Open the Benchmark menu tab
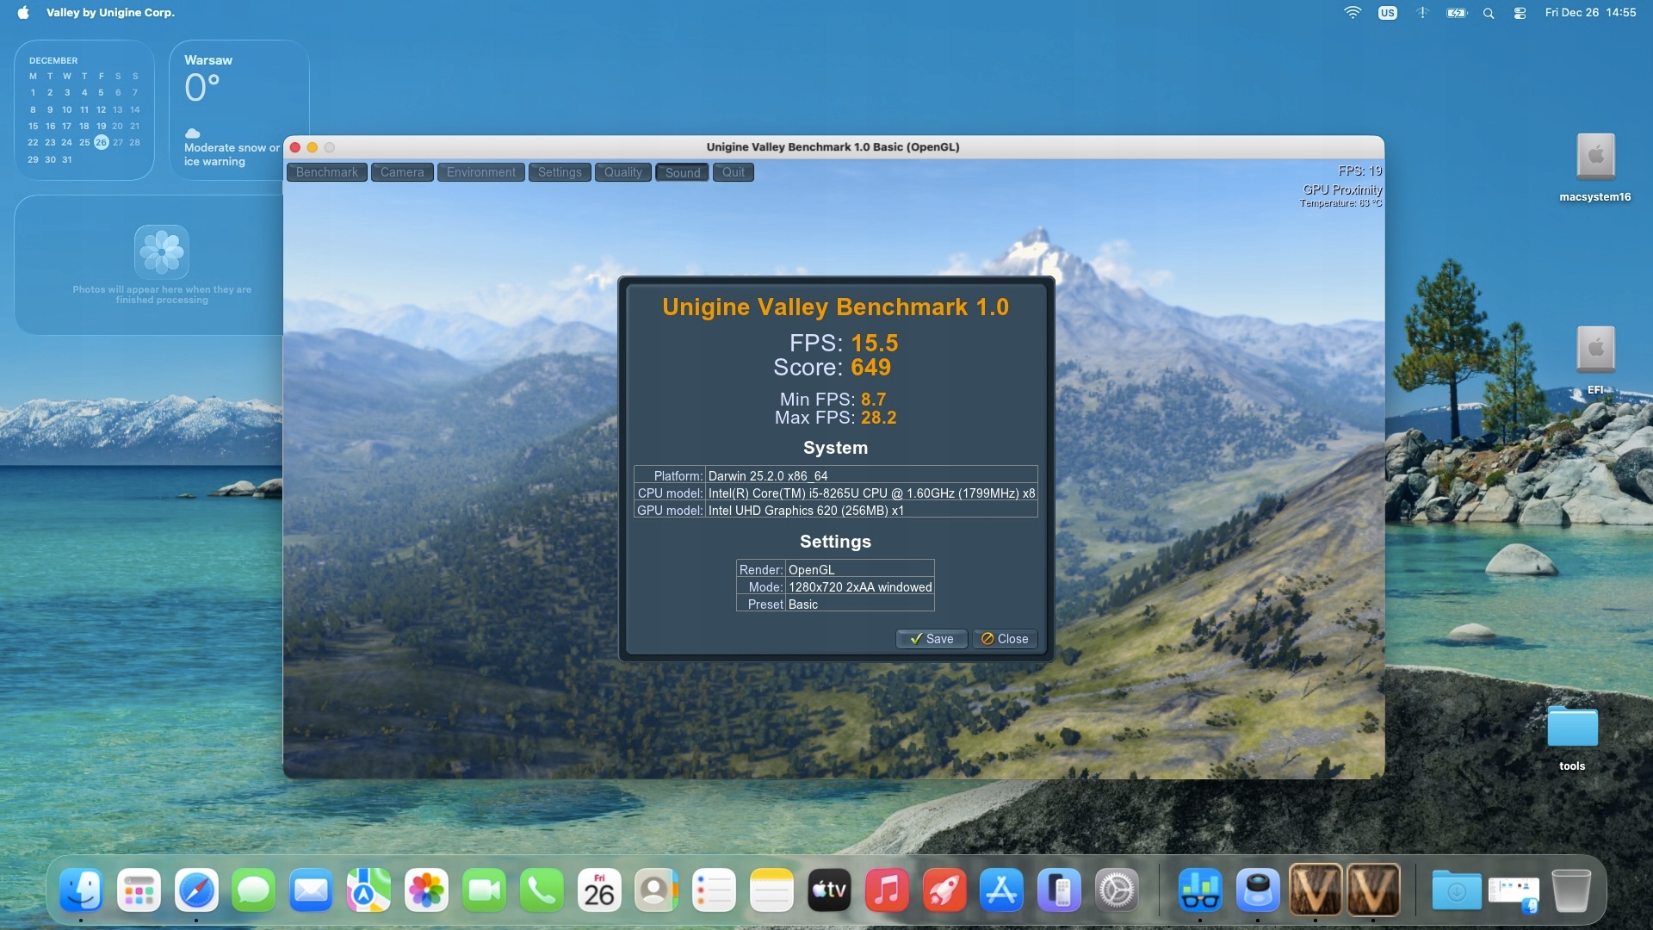1653x930 pixels. click(x=326, y=172)
